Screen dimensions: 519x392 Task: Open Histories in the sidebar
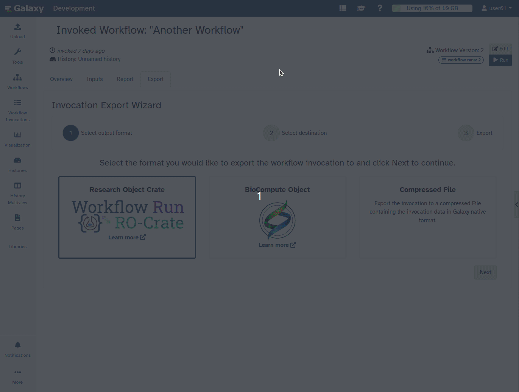[17, 164]
